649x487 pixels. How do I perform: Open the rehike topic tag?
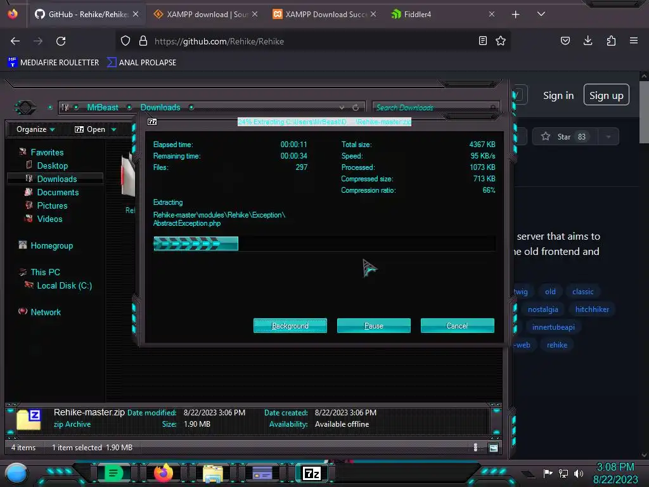pyautogui.click(x=556, y=345)
